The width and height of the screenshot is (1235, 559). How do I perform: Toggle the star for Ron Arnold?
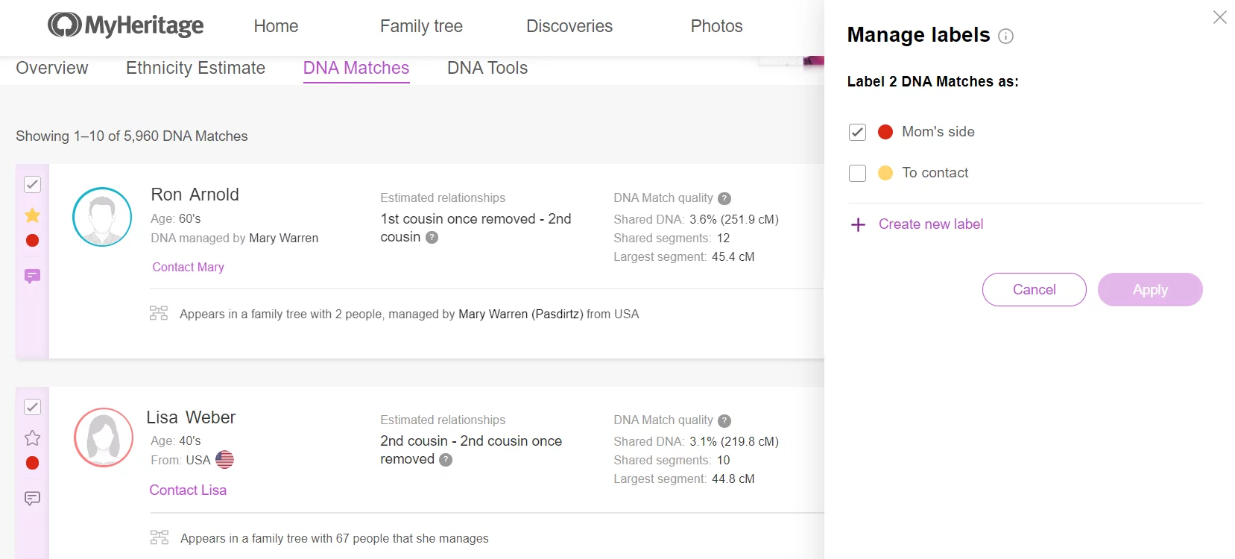pos(32,215)
